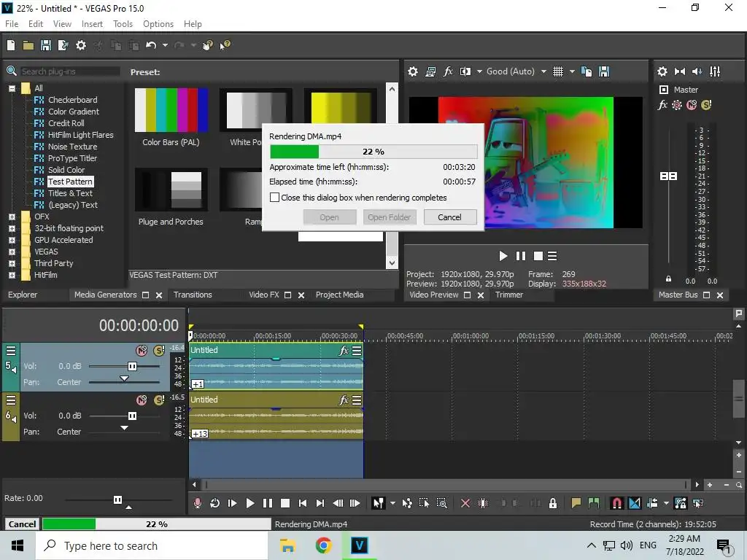
Task: Open Master Bus mixer properties gear
Action: [662, 71]
